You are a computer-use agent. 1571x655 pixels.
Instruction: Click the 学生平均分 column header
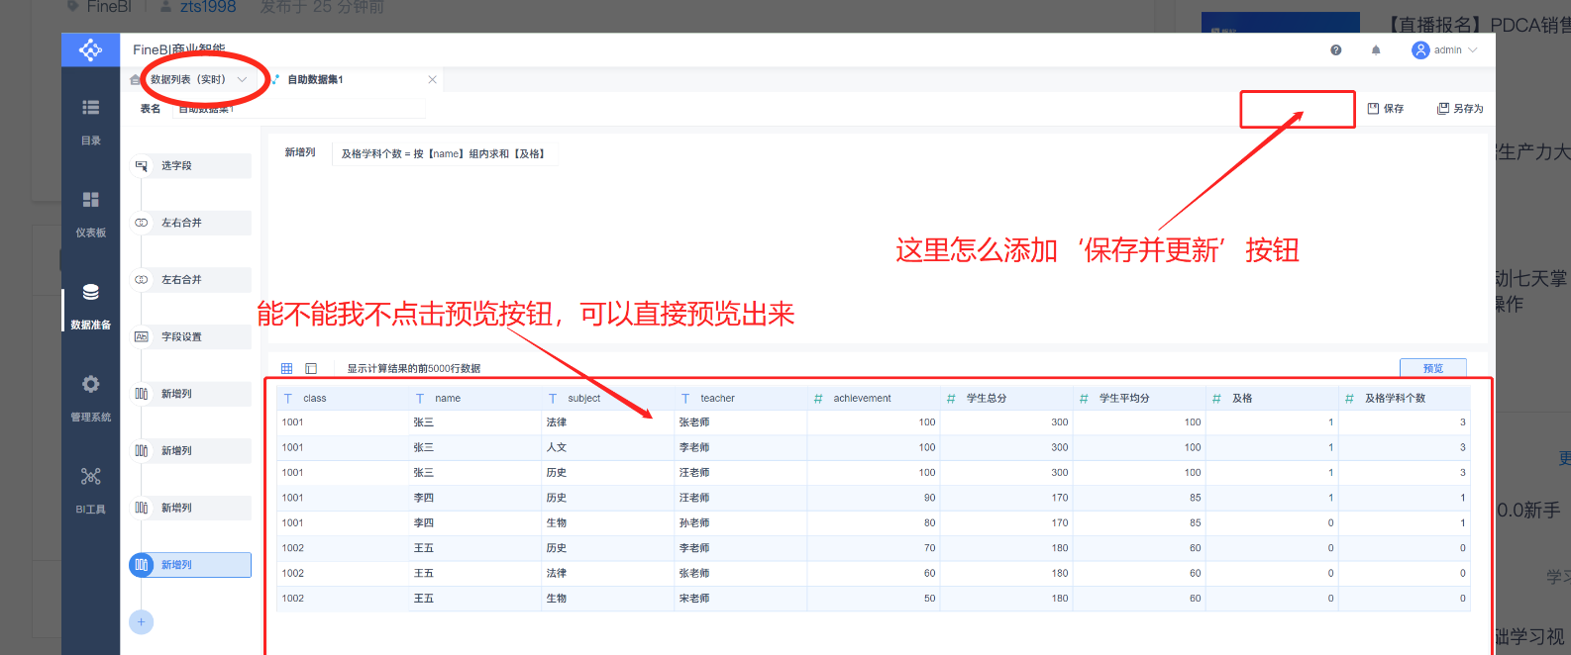1139,399
